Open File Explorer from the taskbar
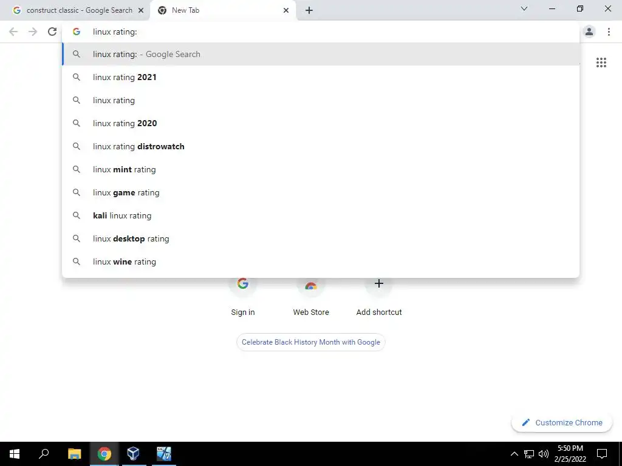The image size is (622, 466). pyautogui.click(x=74, y=454)
